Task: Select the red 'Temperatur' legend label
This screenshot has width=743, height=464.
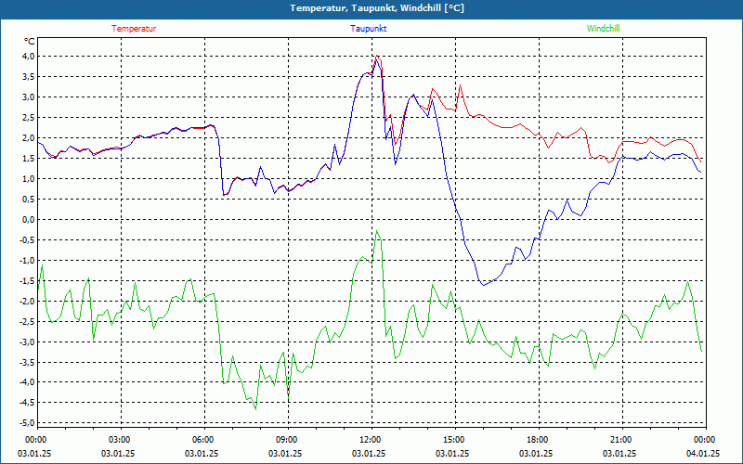Action: [x=134, y=29]
